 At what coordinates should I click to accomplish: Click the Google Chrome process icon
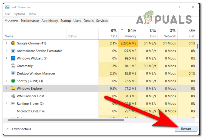pyautogui.click(x=13, y=43)
